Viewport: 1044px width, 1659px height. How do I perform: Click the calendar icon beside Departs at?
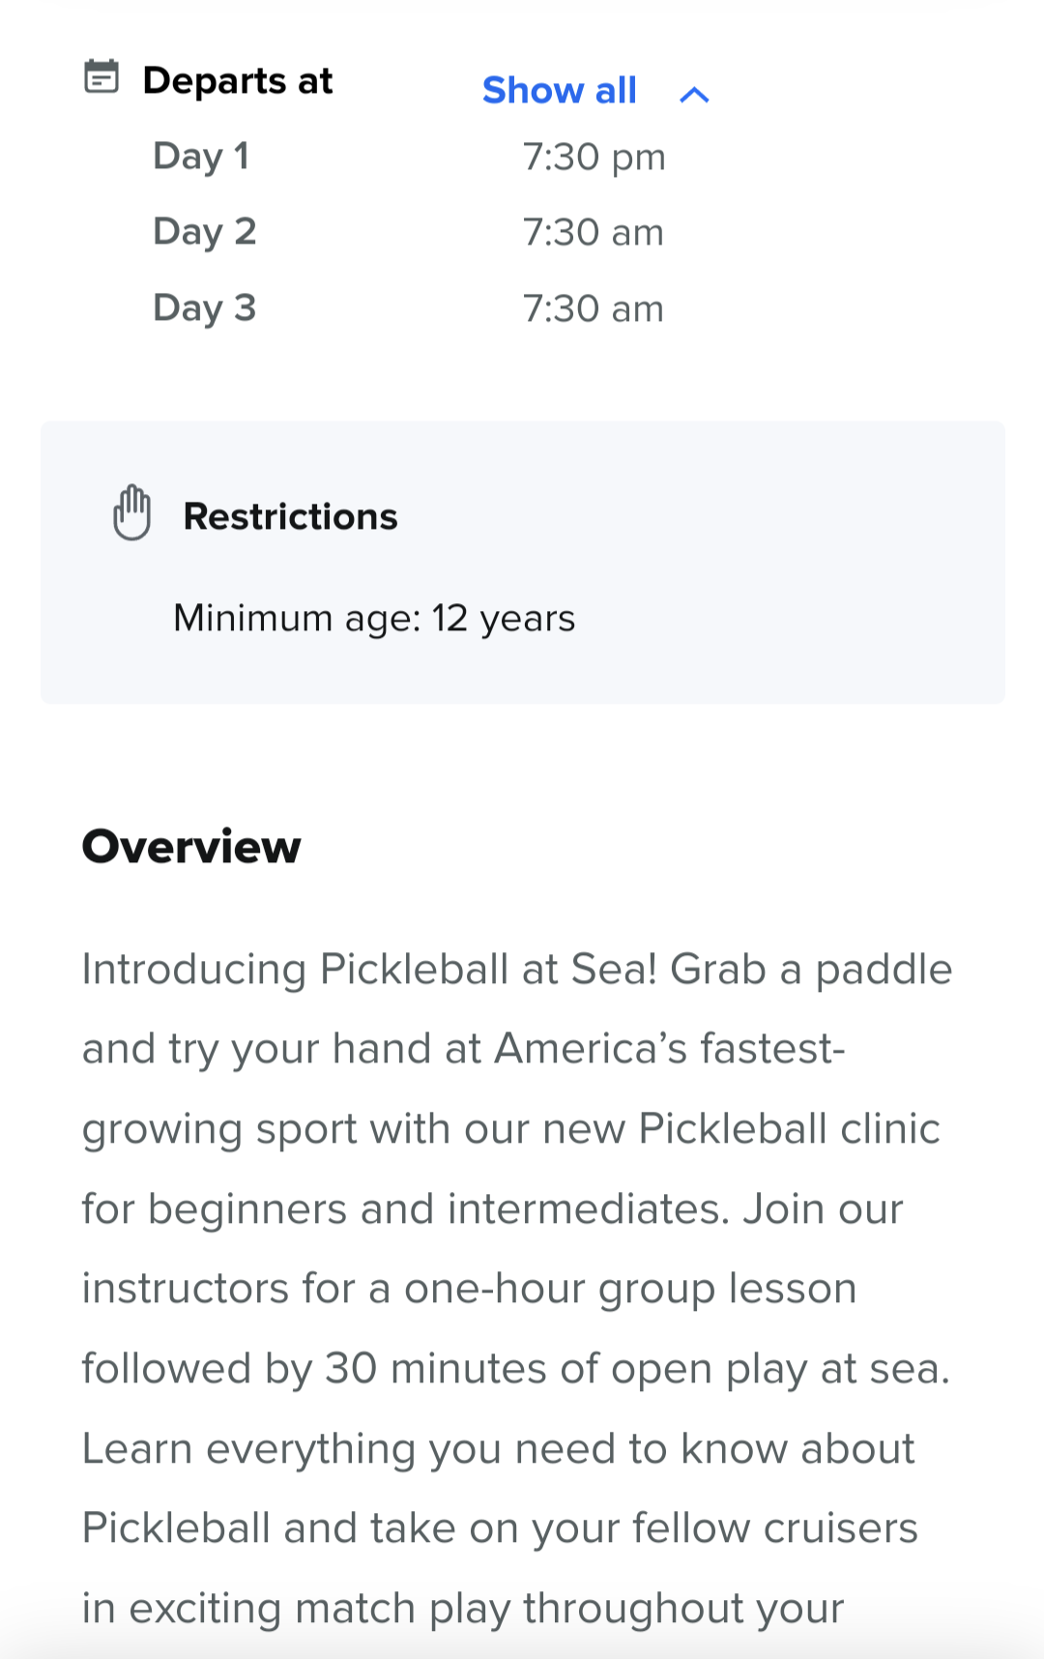[101, 76]
